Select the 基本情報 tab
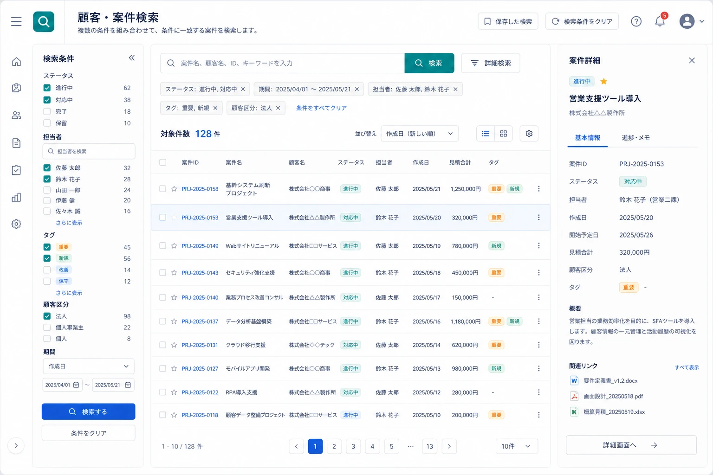The height and width of the screenshot is (475, 713). click(x=588, y=138)
